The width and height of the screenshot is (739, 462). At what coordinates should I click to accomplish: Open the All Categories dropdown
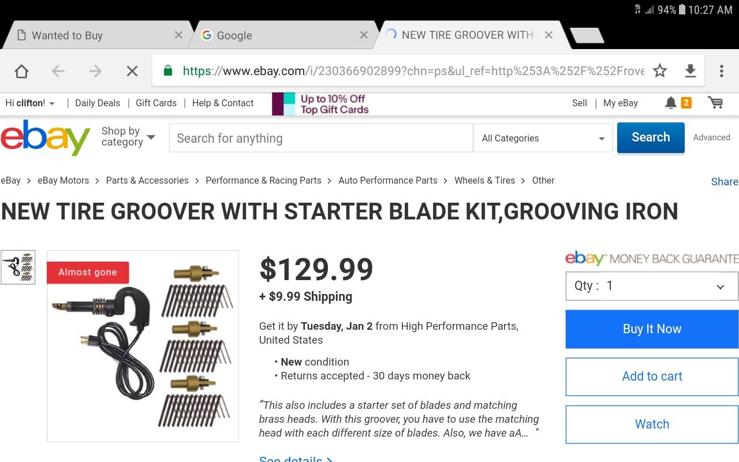543,138
